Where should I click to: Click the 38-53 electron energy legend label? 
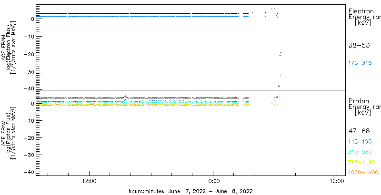(359, 45)
